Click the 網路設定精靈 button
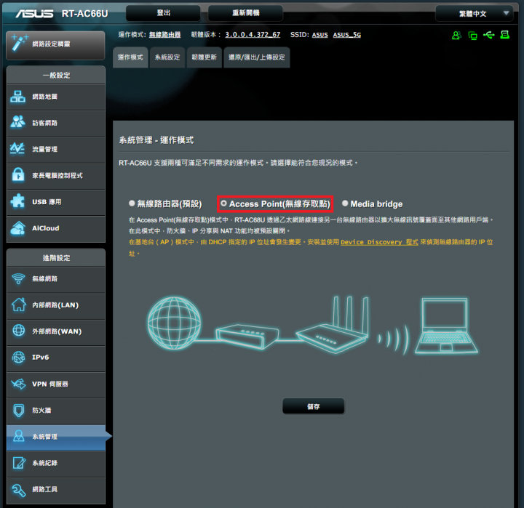This screenshot has width=524, height=508. pyautogui.click(x=55, y=45)
